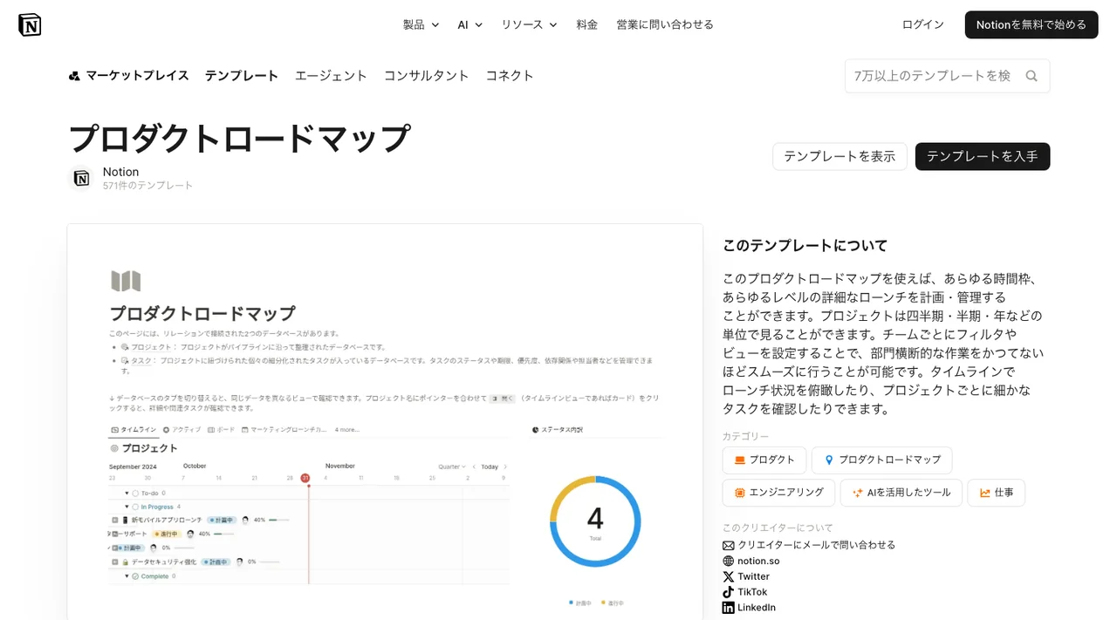
Task: Select the コンサルタント tab
Action: [427, 76]
